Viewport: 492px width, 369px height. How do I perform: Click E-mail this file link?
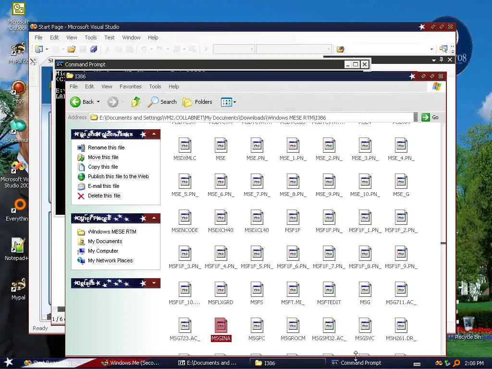(x=104, y=186)
